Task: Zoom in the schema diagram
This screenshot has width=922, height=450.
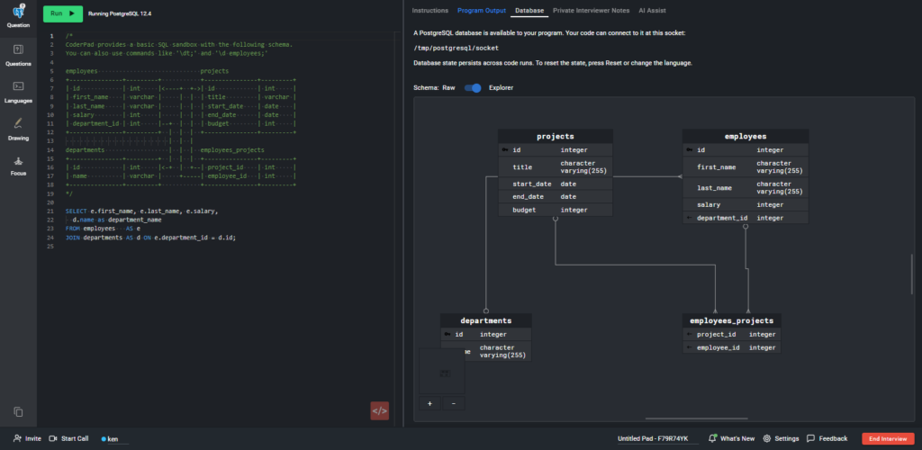Action: pos(429,404)
